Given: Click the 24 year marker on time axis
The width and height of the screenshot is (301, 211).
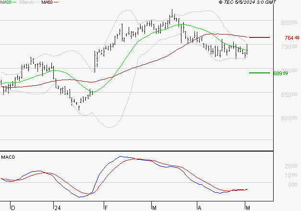Looking at the screenshot, I should coord(58,208).
